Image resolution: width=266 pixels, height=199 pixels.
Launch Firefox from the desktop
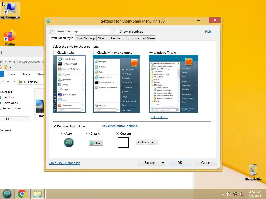(x=10, y=37)
